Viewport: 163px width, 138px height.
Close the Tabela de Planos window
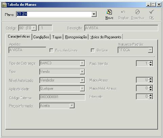159,5
